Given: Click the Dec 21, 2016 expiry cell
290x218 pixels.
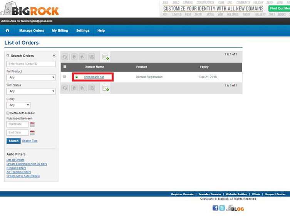Looking at the screenshot, I should (208, 77).
